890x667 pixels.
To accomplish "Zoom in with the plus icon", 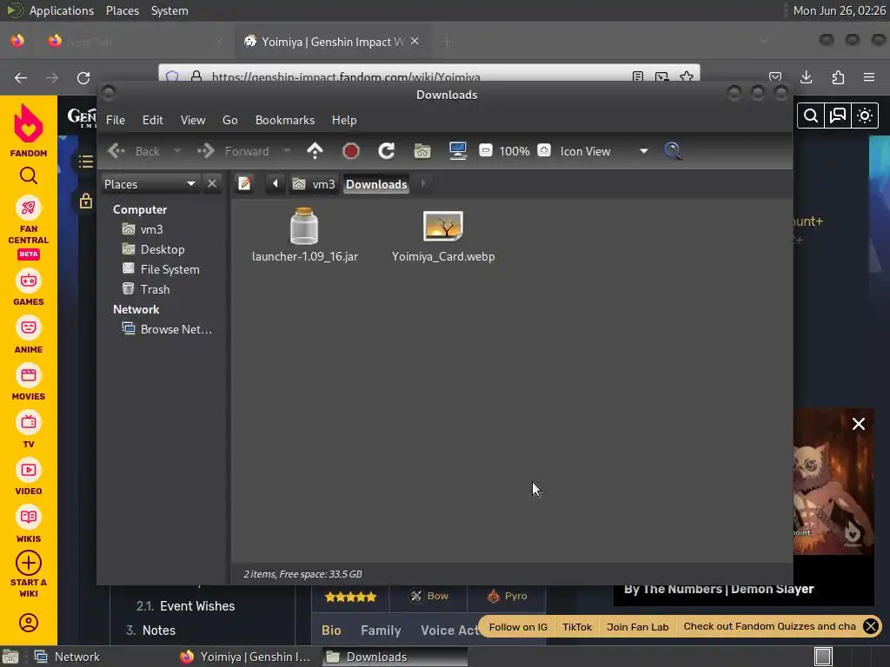I will coord(544,151).
